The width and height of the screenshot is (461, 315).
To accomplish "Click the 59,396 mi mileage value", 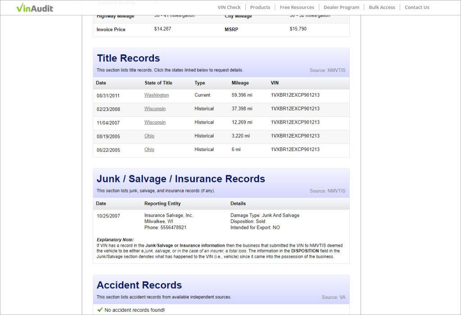I will (242, 95).
